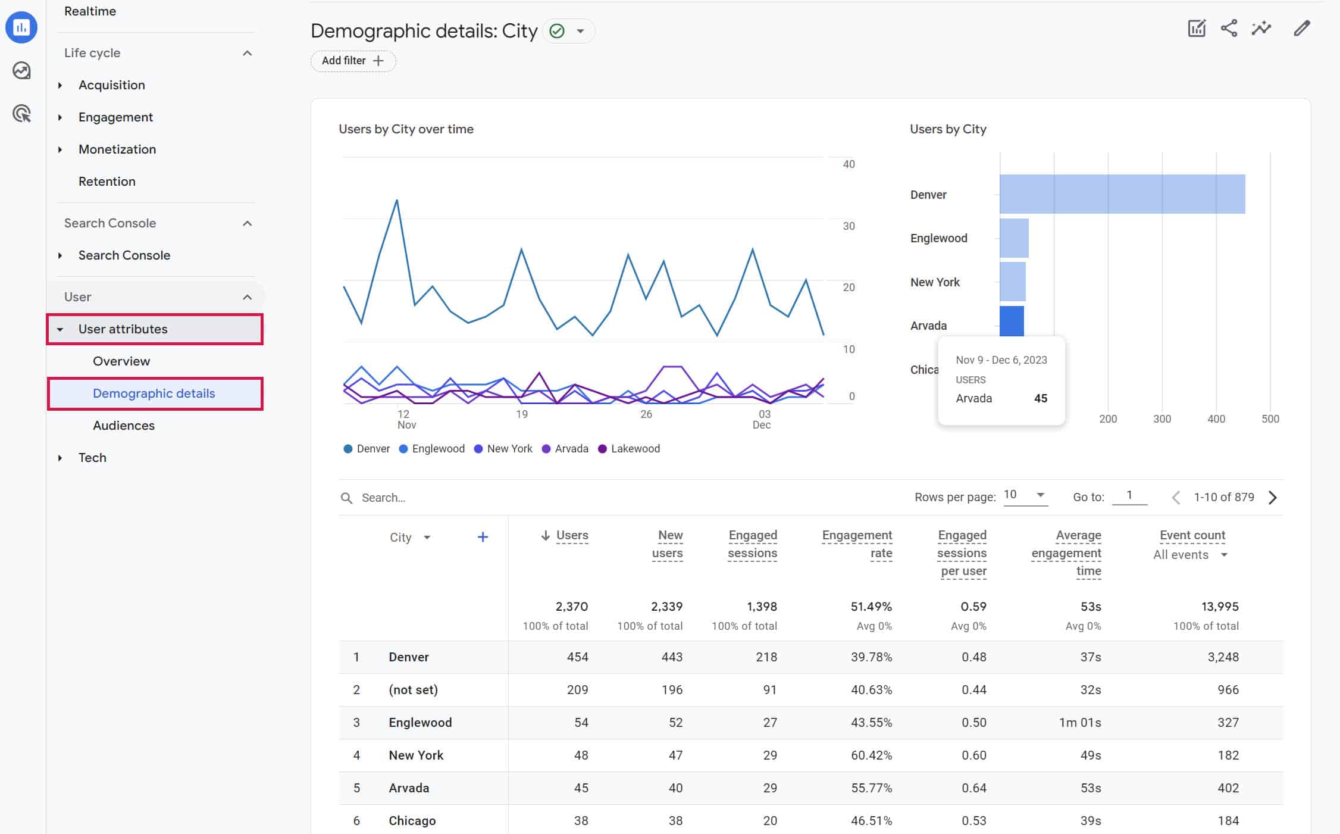Toggle Englewood series in chart legend

tap(432, 449)
